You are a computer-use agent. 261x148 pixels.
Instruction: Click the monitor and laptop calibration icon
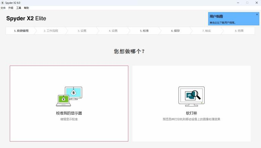(x=69, y=96)
